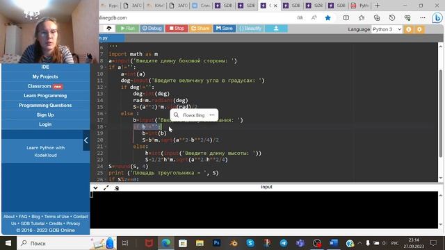The image size is (445, 250).
Task: Click the blue favorite star in address bar
Action: (x=327, y=18)
